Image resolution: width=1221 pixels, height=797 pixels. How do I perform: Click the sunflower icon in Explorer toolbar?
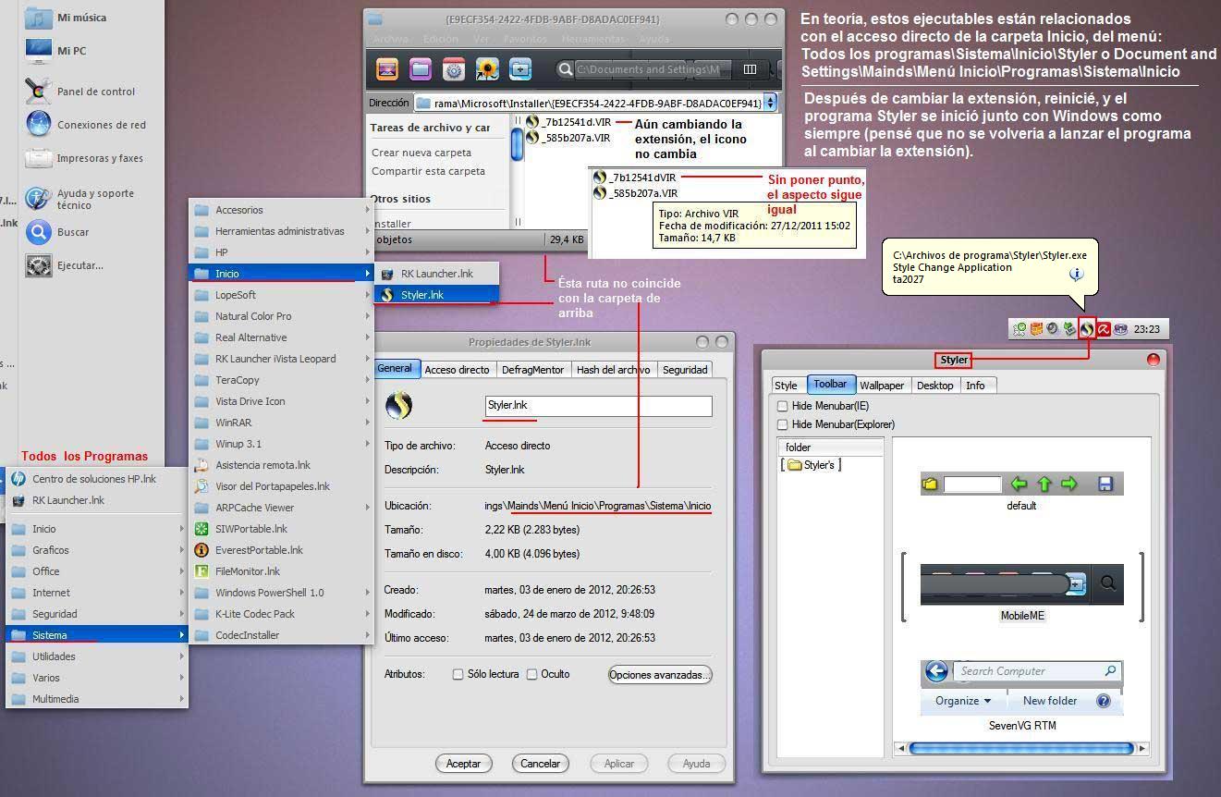(x=486, y=69)
